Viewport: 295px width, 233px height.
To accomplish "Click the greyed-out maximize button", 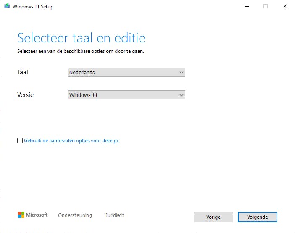I will pyautogui.click(x=265, y=6).
